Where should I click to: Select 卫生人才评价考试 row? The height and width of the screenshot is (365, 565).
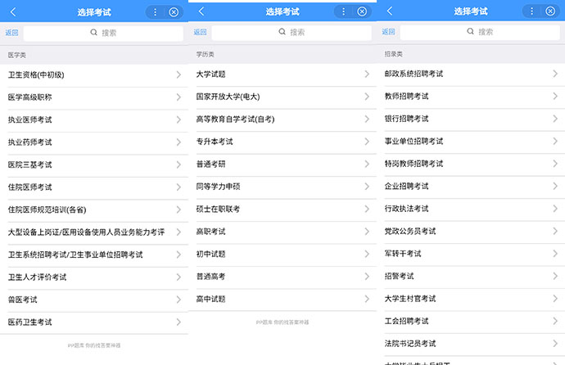94,277
